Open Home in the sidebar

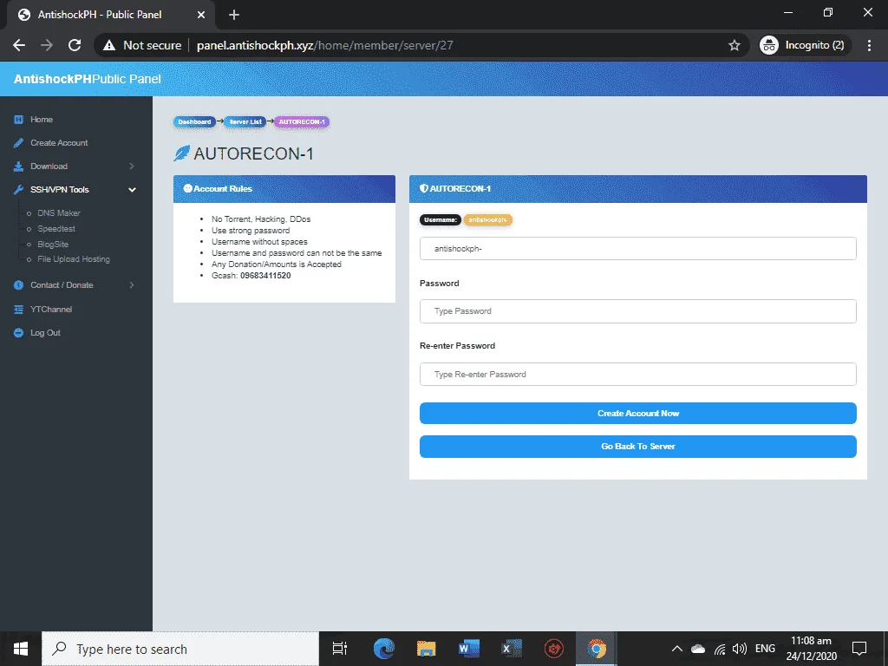click(42, 120)
